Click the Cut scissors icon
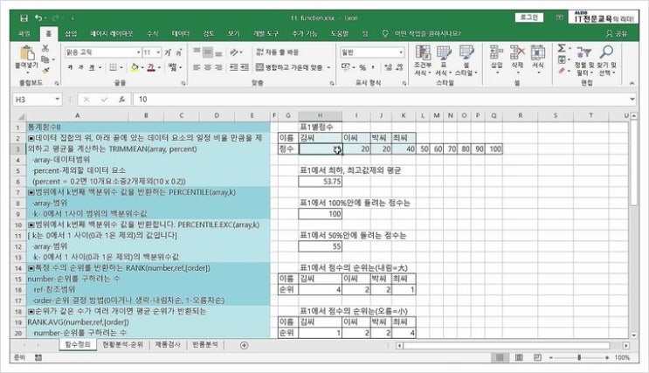This screenshot has height=373, width=649. point(45,48)
